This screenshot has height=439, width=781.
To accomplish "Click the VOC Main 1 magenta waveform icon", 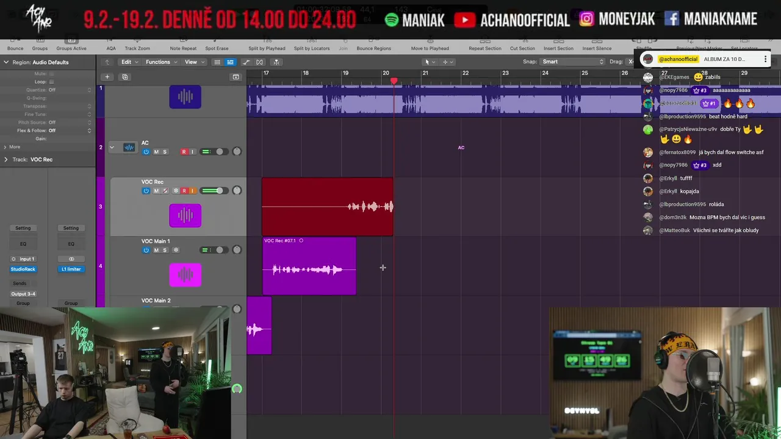I will click(185, 274).
